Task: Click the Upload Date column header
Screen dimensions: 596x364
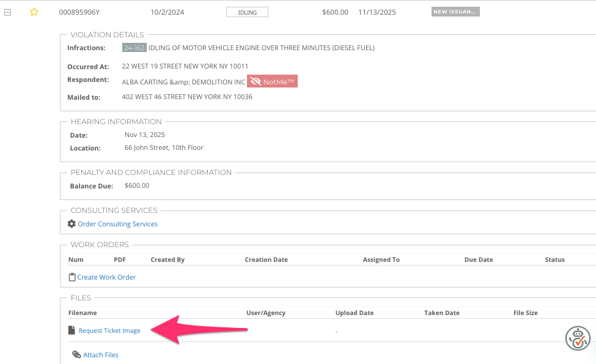Action: pyautogui.click(x=355, y=313)
